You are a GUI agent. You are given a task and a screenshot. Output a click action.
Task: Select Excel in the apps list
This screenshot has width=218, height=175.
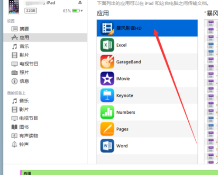(147, 45)
